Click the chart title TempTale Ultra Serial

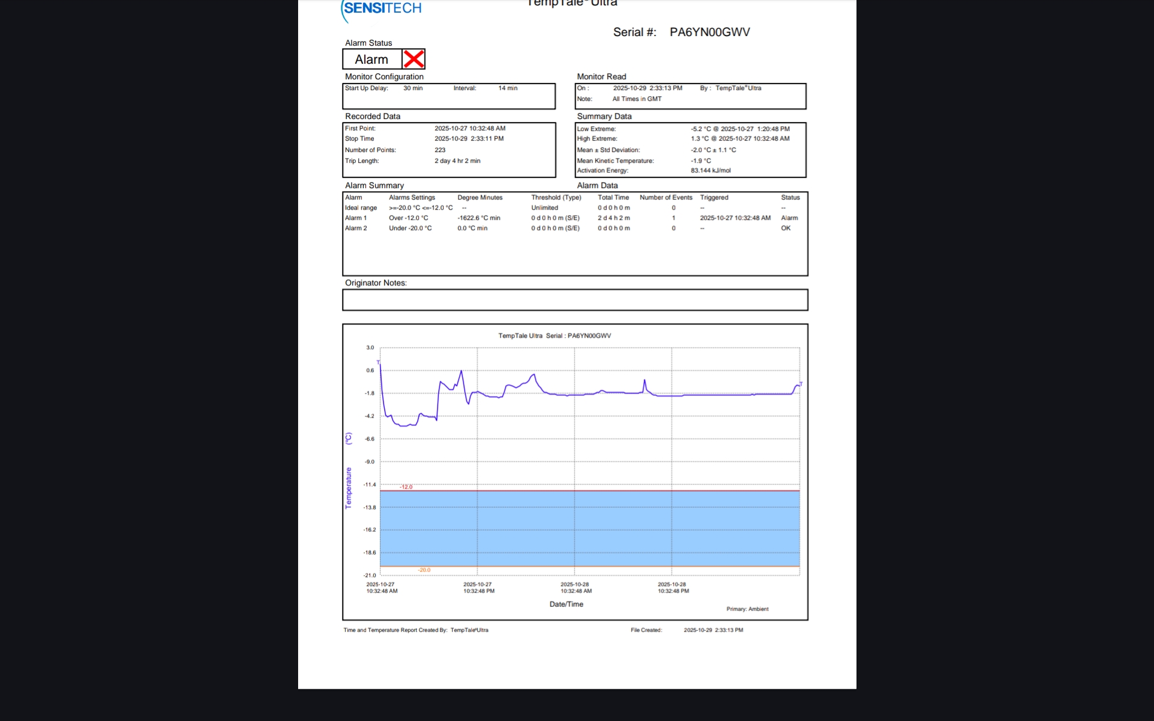[x=554, y=336]
